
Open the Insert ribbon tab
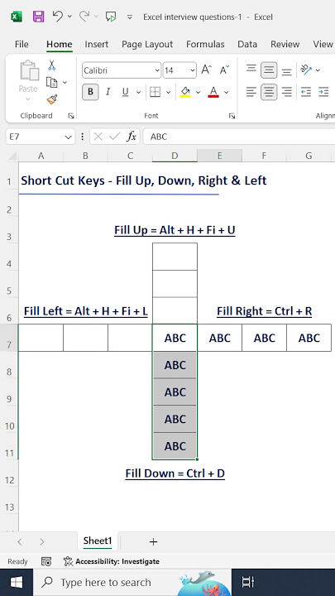pos(97,44)
